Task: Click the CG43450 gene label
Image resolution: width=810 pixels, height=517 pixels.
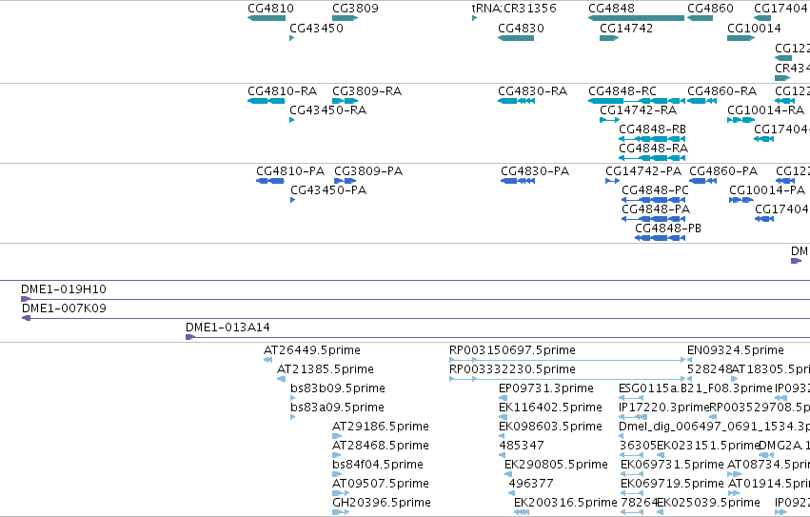Action: (316, 28)
